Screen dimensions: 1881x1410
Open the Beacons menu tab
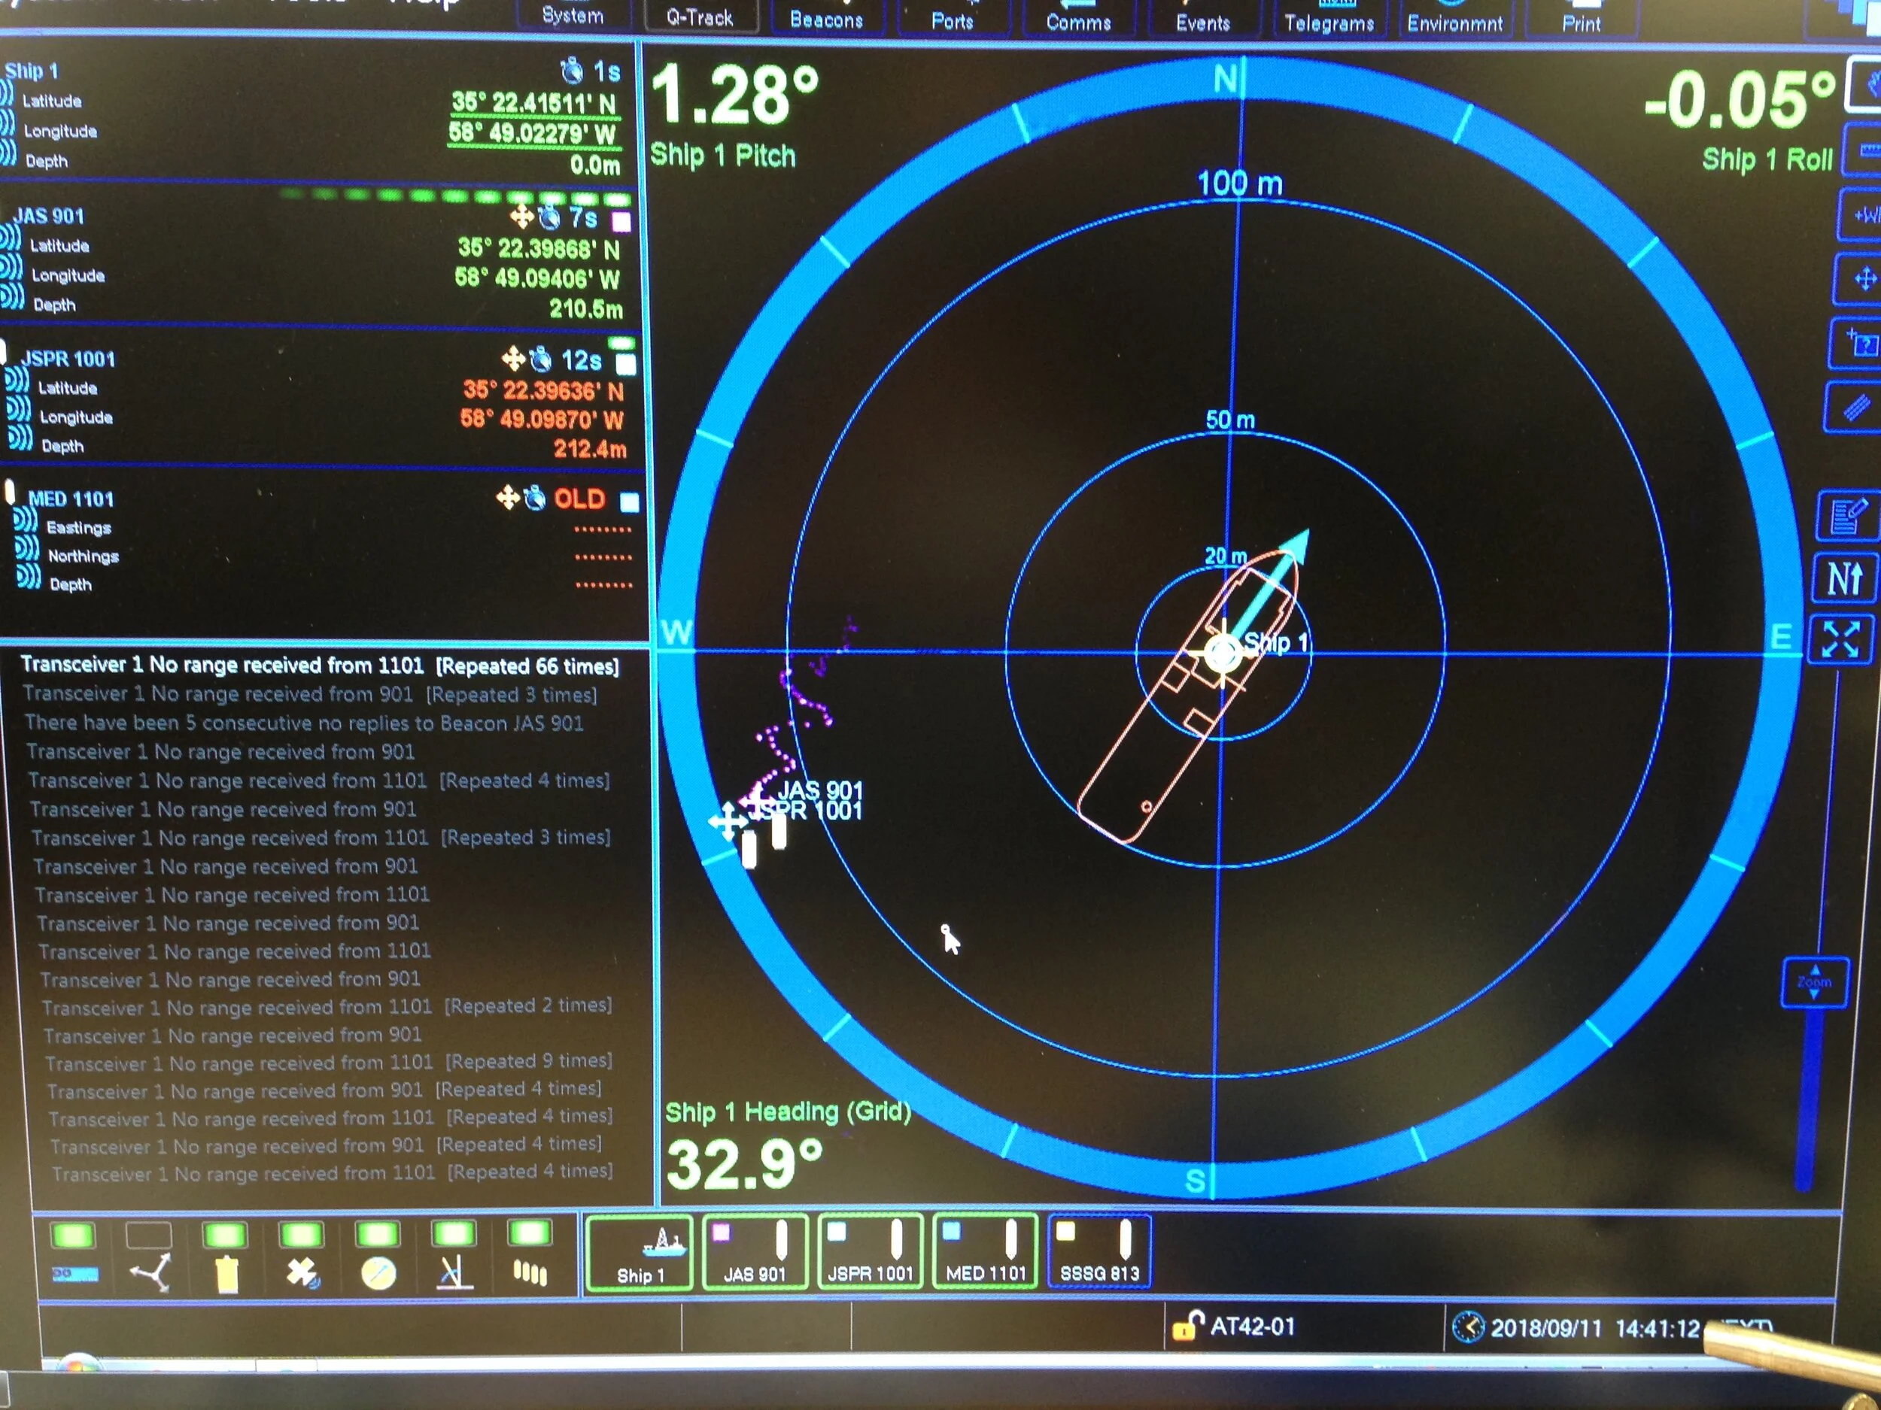point(825,20)
